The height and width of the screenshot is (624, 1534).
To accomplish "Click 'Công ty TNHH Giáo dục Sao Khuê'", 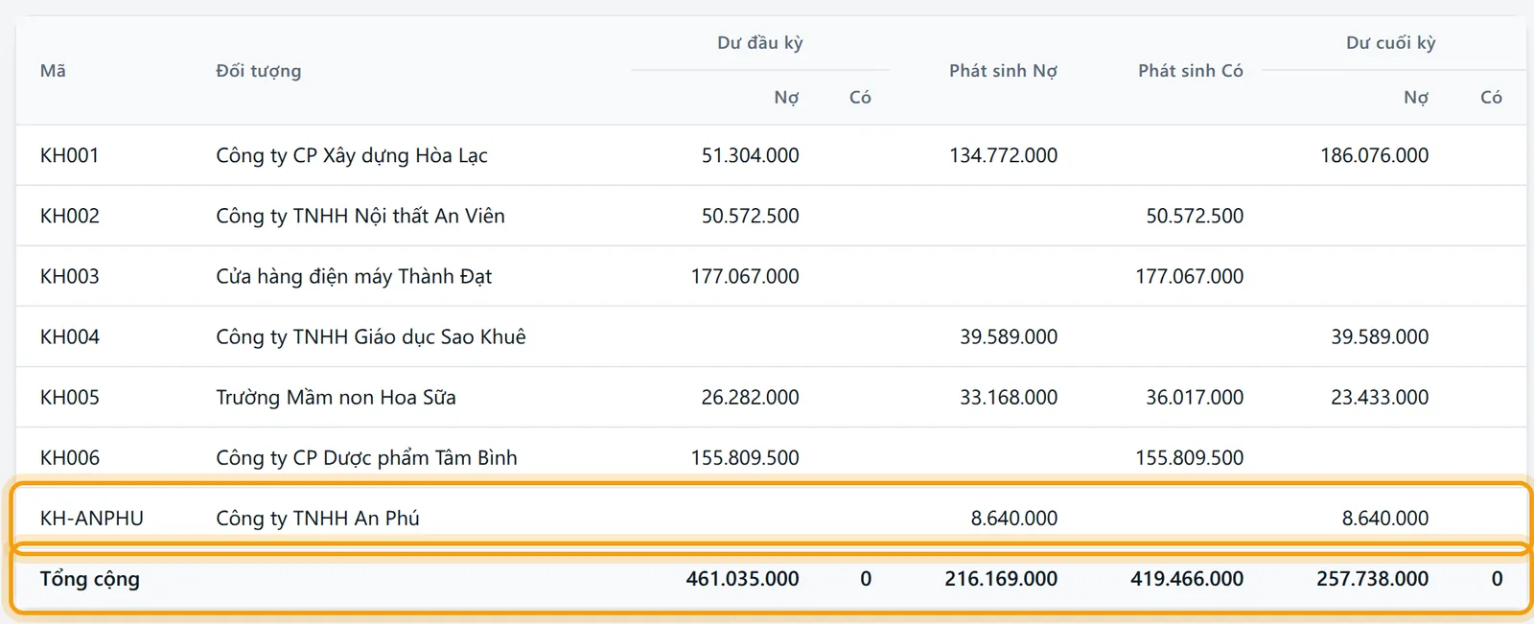I will pyautogui.click(x=371, y=336).
